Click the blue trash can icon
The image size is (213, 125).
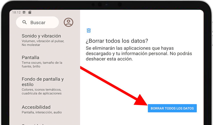[89, 30]
